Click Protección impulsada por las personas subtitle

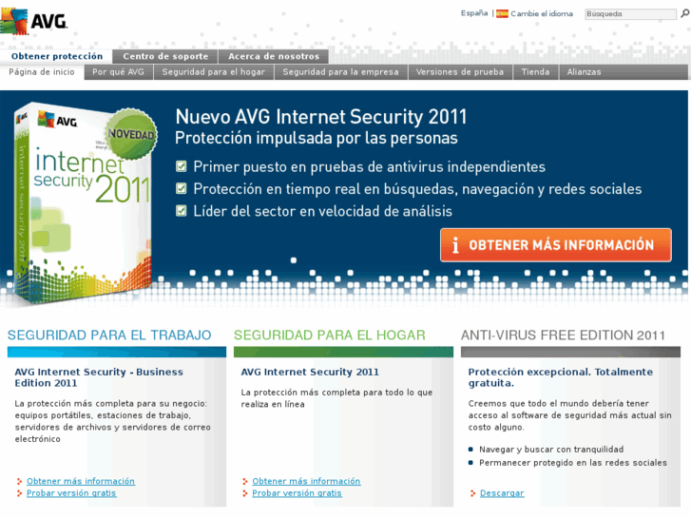coord(317,138)
